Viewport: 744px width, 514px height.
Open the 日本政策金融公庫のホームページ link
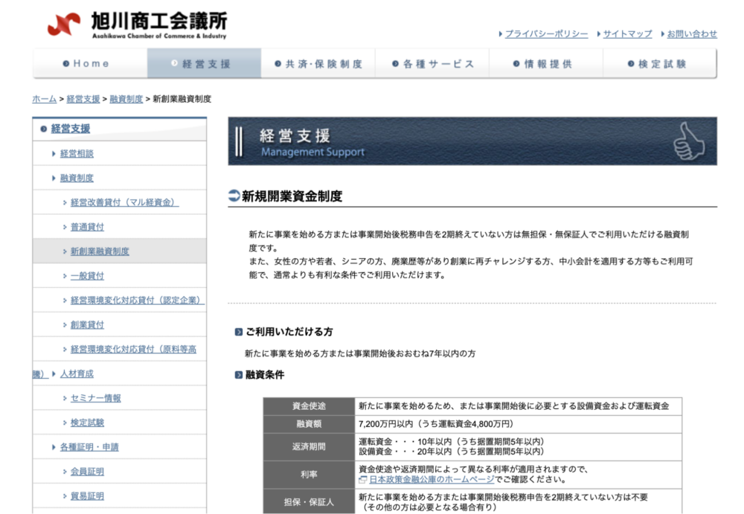(432, 480)
